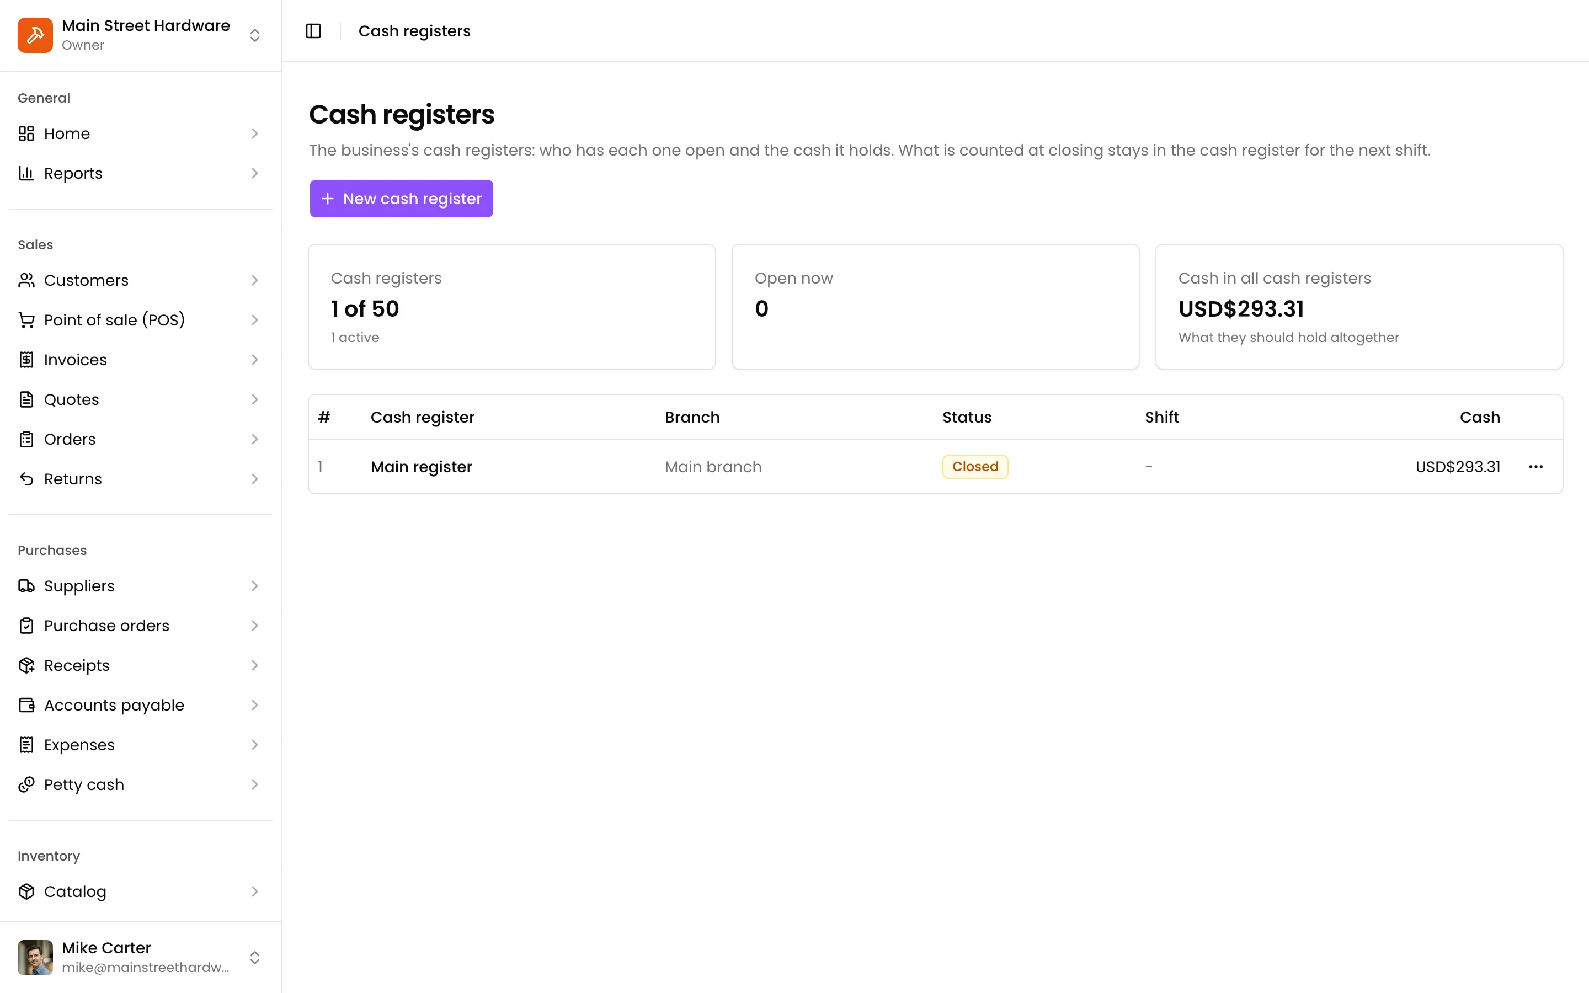Click the Customers people icon
The height and width of the screenshot is (993, 1589).
26,280
